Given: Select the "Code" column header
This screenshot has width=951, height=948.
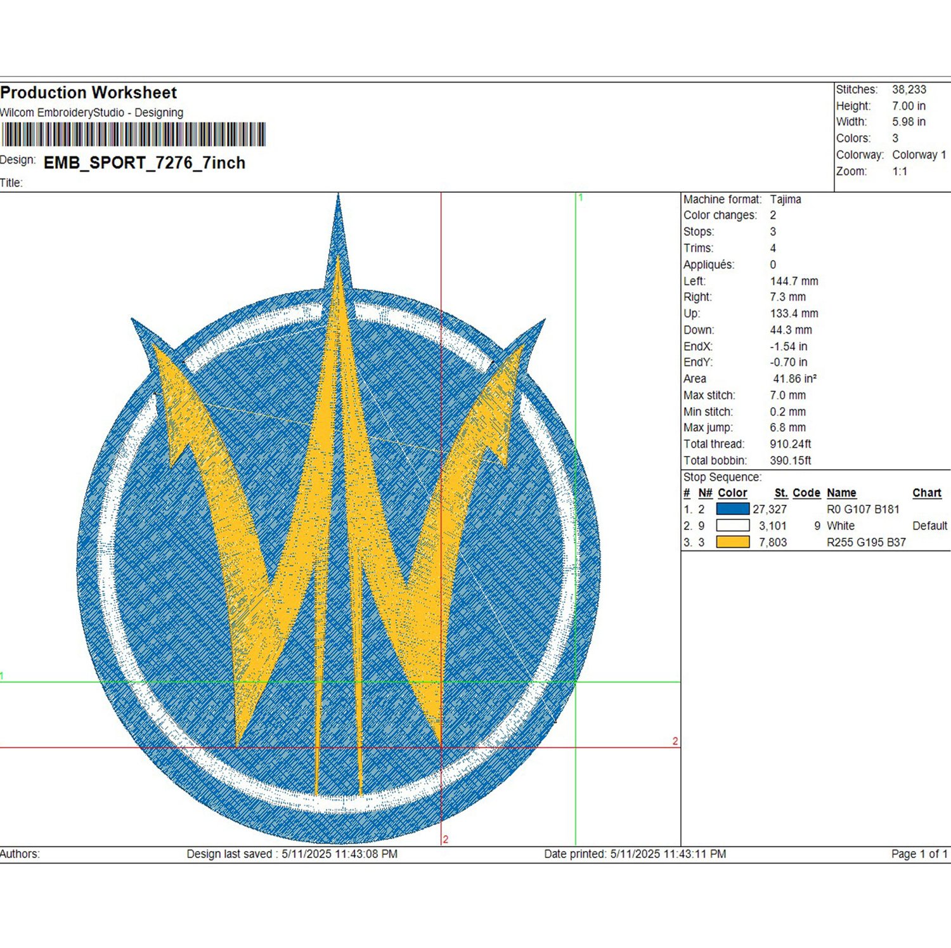Looking at the screenshot, I should pyautogui.click(x=806, y=493).
